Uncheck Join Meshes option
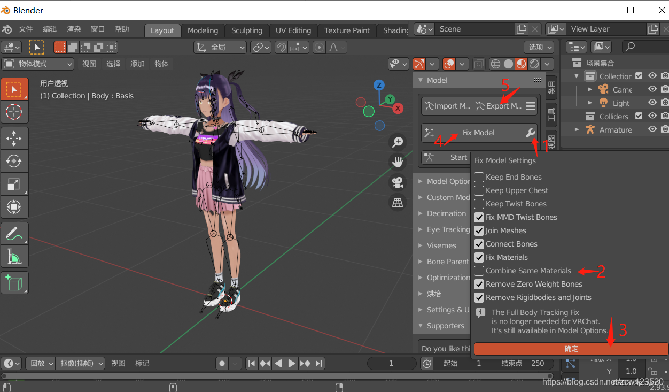The height and width of the screenshot is (392, 669). (x=479, y=230)
